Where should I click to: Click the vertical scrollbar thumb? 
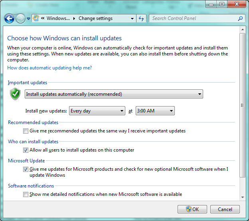243,105
